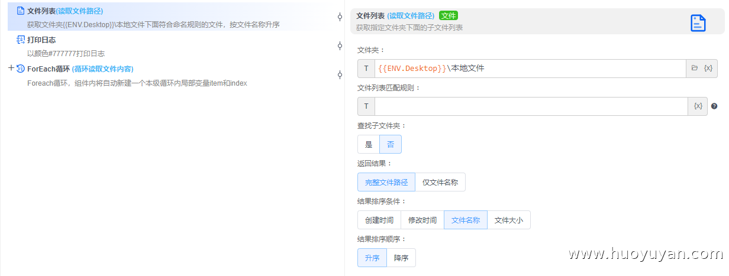Focus the 文件夹 path input field
This screenshot has height=276, width=729.
tap(530, 69)
